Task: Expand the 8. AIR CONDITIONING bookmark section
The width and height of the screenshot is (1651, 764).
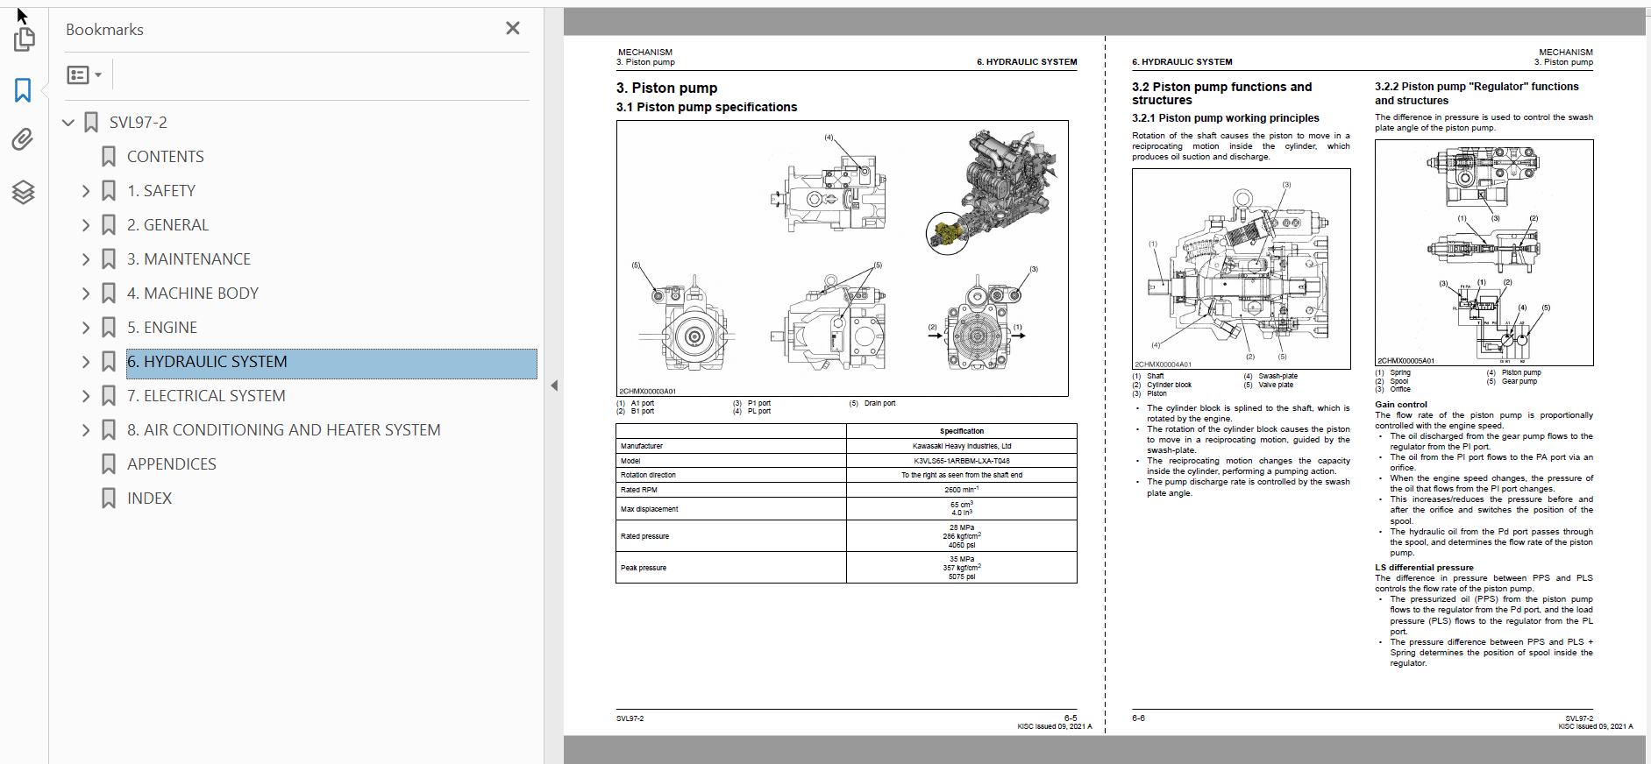Action: pos(86,430)
